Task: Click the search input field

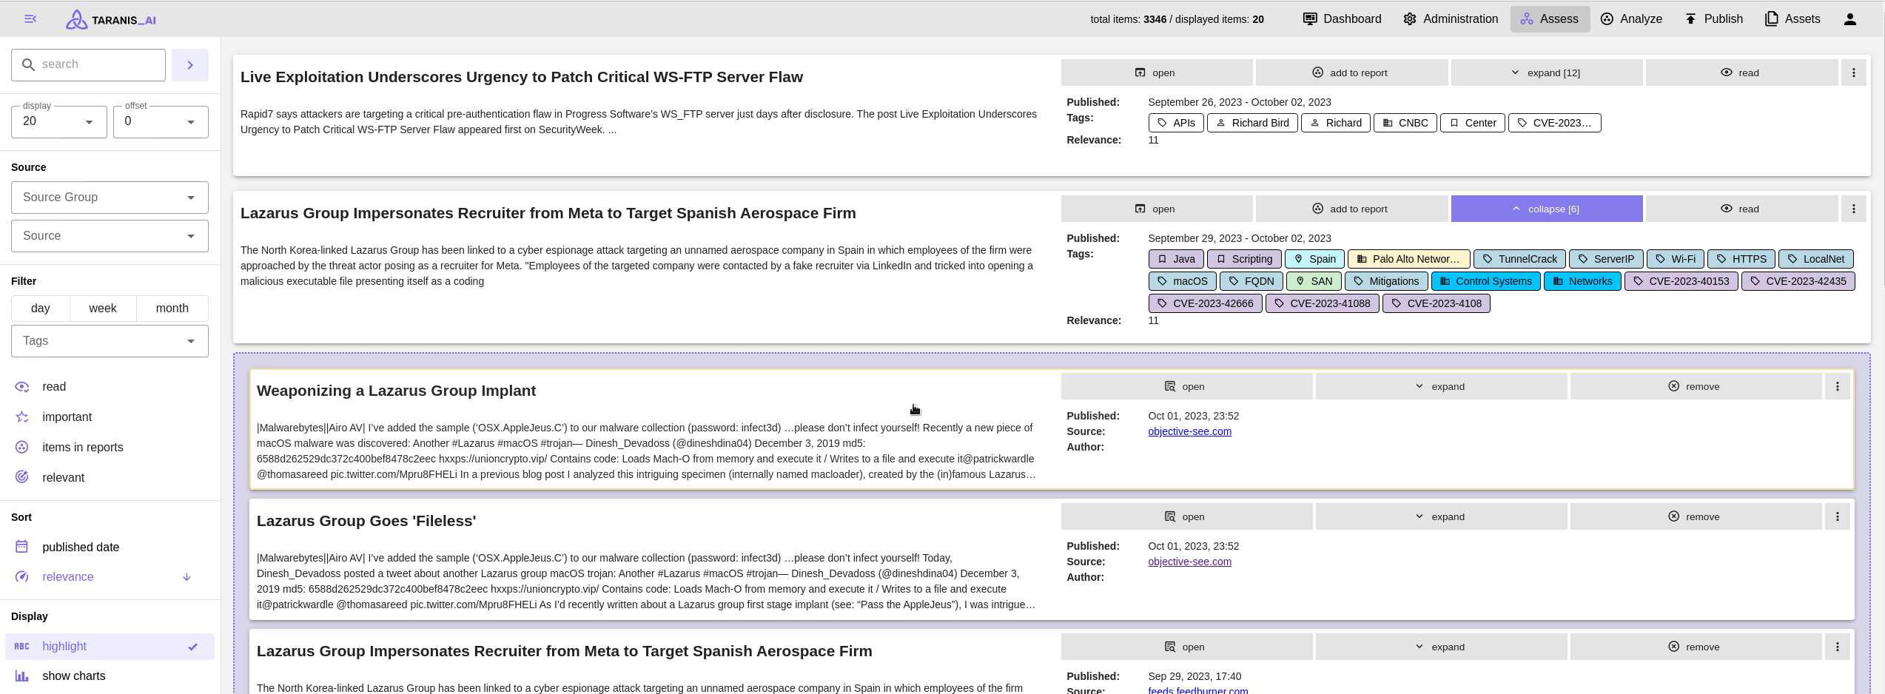Action: coord(89,65)
